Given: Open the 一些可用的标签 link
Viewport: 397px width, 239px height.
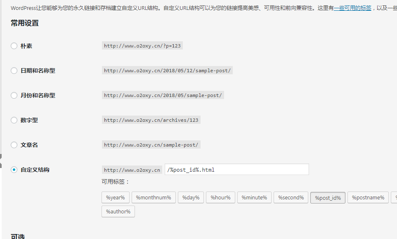Looking at the screenshot, I should click(352, 8).
